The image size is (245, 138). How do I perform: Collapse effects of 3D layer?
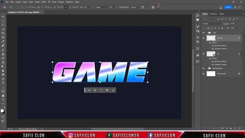coord(242,54)
